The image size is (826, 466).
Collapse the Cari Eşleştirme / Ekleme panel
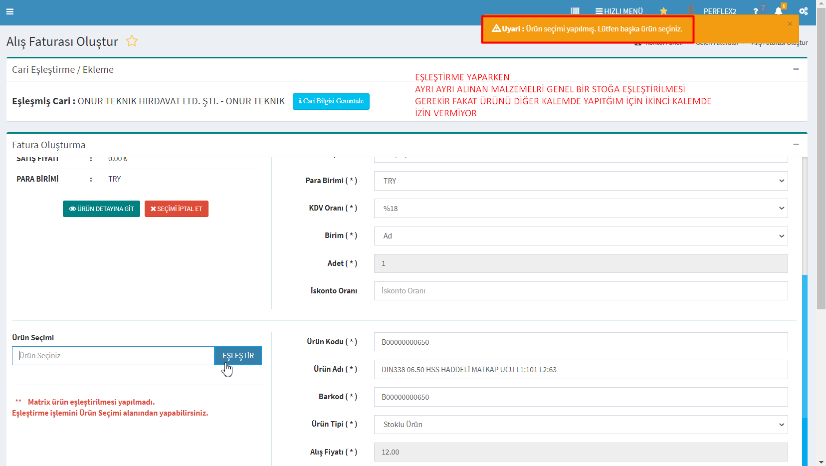796,69
